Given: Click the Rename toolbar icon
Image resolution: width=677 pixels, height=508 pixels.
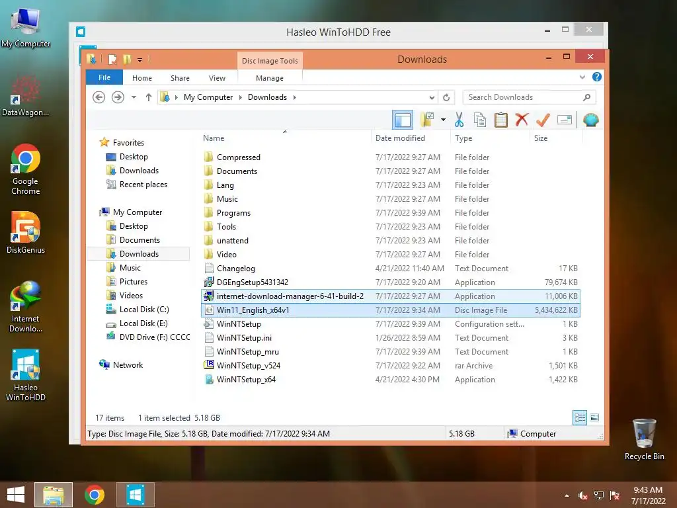Looking at the screenshot, I should pos(565,120).
